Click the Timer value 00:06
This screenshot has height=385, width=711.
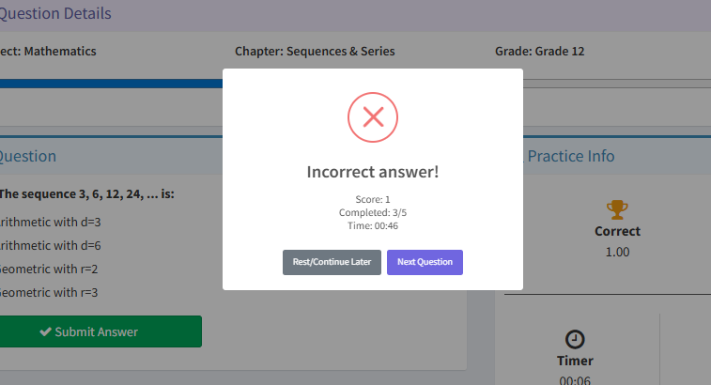pyautogui.click(x=575, y=380)
